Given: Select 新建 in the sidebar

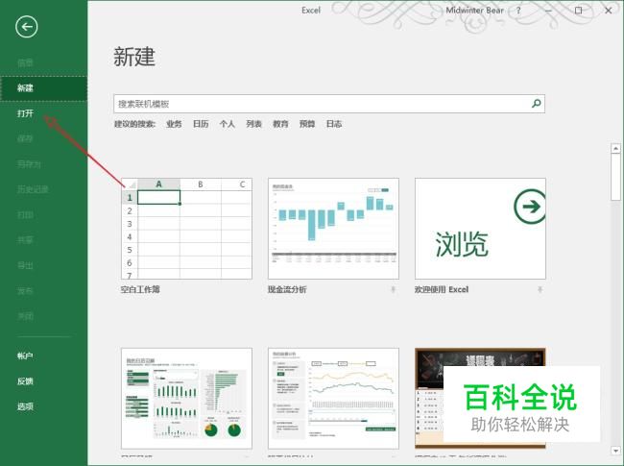Looking at the screenshot, I should 44,88.
